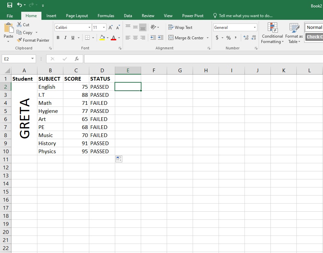Switch to the Formulas ribbon tab
Image resolution: width=323 pixels, height=253 pixels.
[106, 15]
